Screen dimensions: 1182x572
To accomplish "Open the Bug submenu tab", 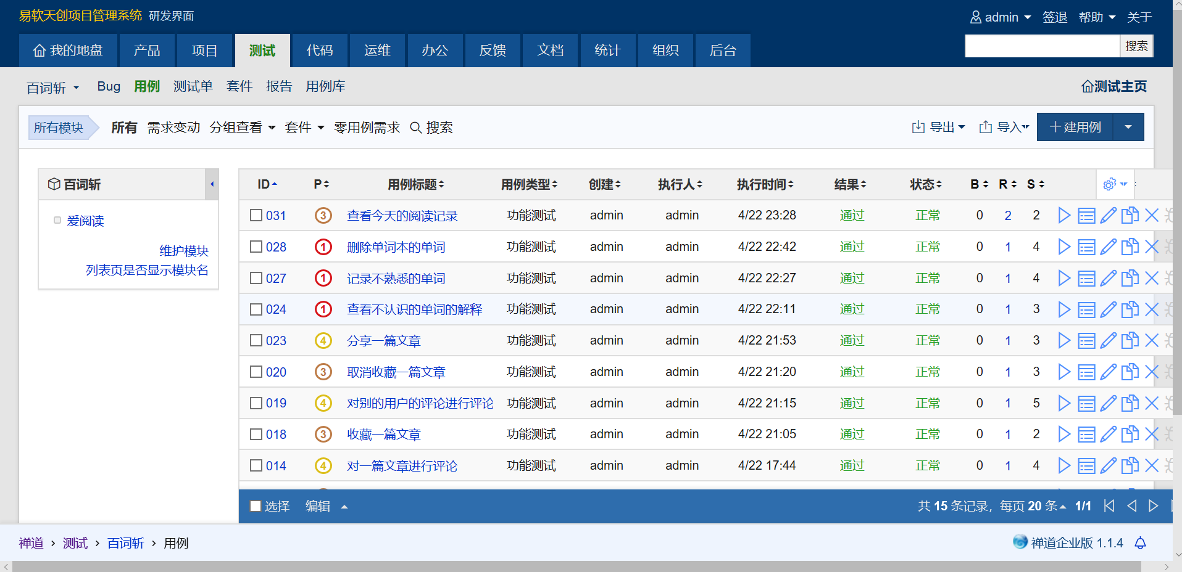I will (x=109, y=86).
